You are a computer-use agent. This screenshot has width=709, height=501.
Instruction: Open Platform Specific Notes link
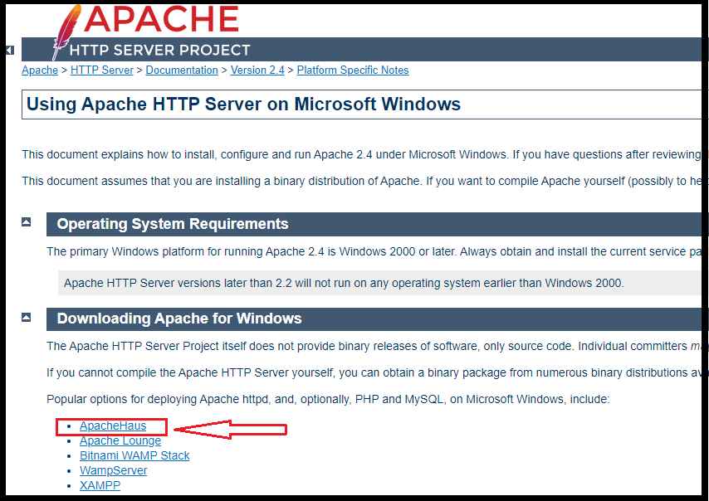[353, 70]
